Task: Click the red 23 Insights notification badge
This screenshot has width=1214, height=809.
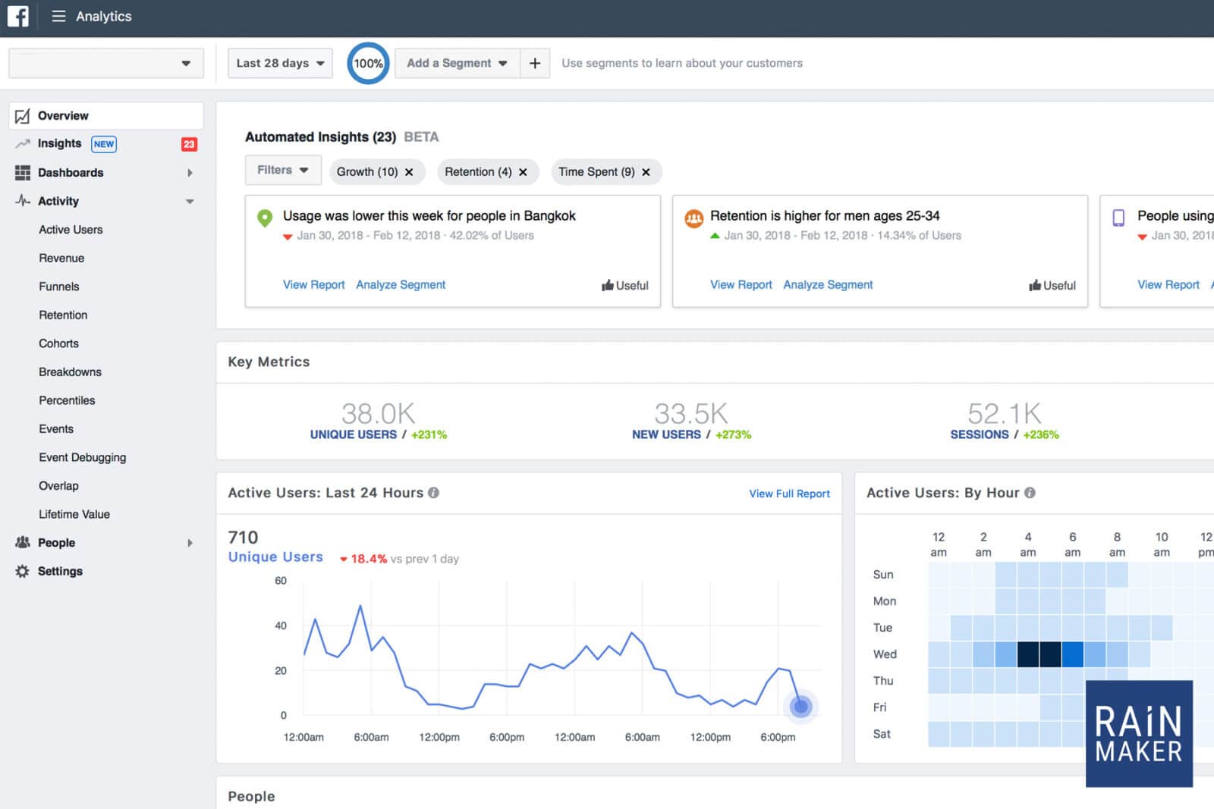Action: (x=189, y=144)
